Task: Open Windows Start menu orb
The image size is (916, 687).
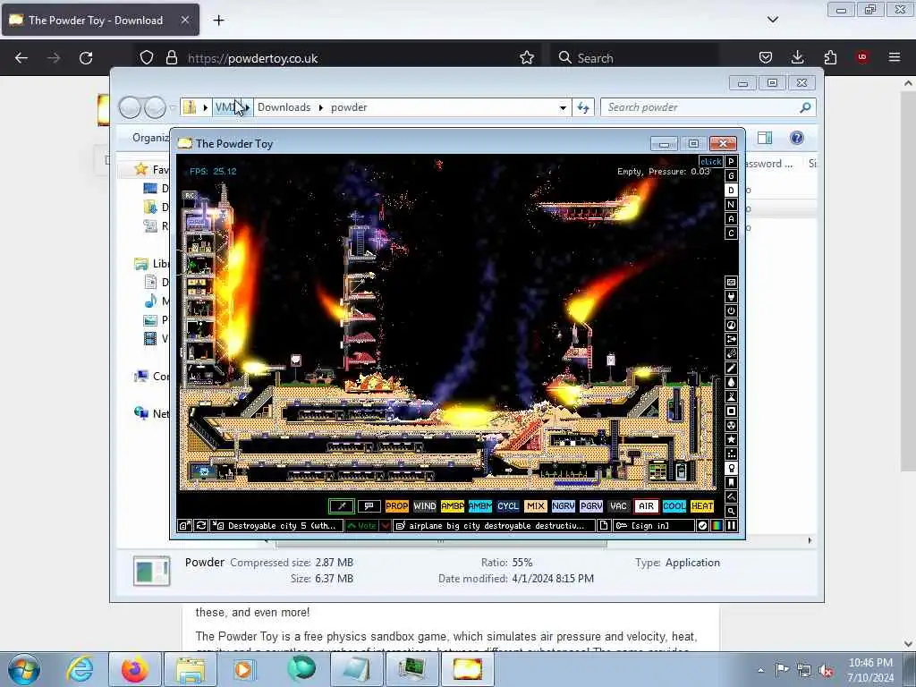Action: tap(23, 669)
